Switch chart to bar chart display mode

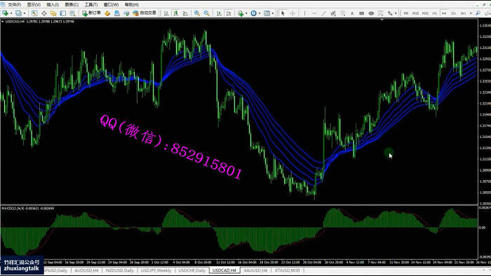(166, 13)
